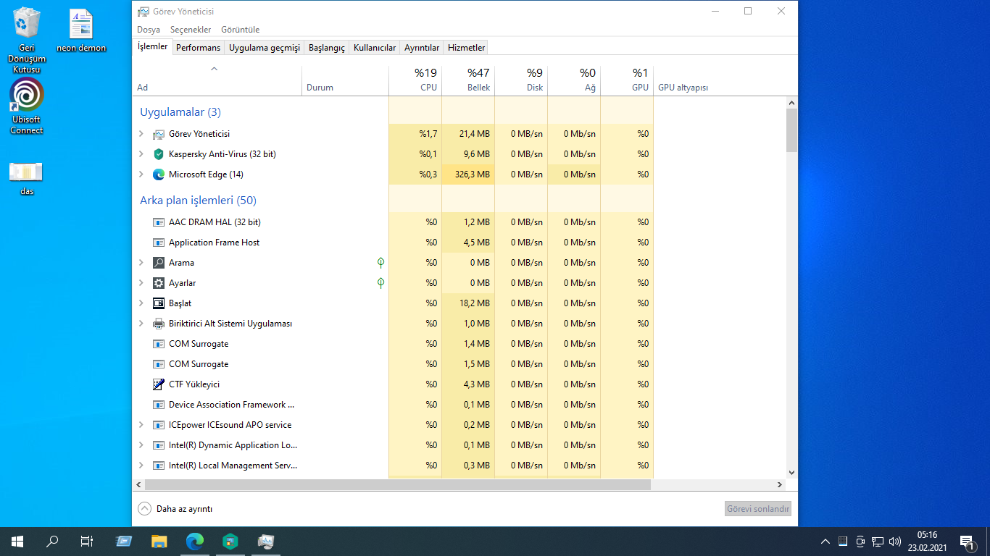This screenshot has width=990, height=556.
Task: Open the notification center icon
Action: (x=966, y=541)
